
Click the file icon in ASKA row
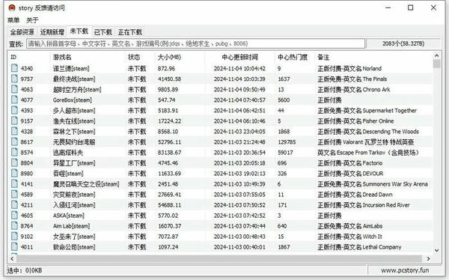click(x=14, y=215)
